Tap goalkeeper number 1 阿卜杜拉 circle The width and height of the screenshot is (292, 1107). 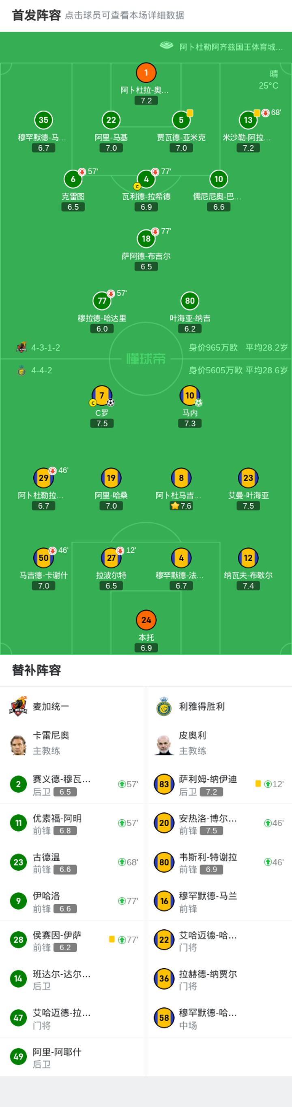tap(146, 73)
